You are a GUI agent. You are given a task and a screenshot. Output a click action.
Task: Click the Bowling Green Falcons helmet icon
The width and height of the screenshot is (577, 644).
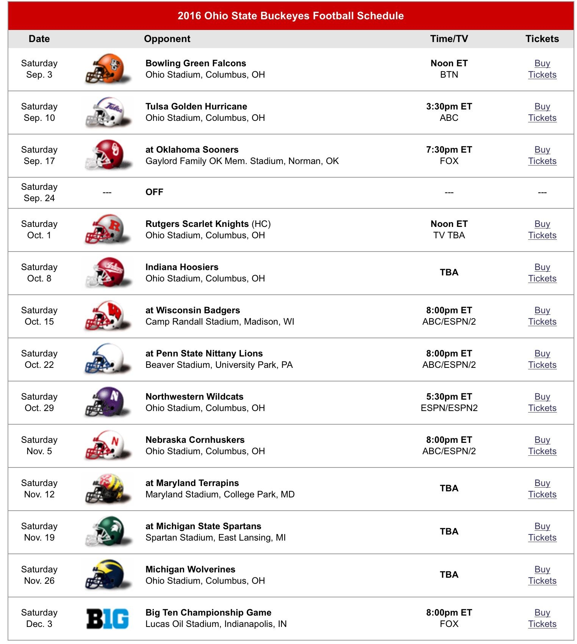108,69
